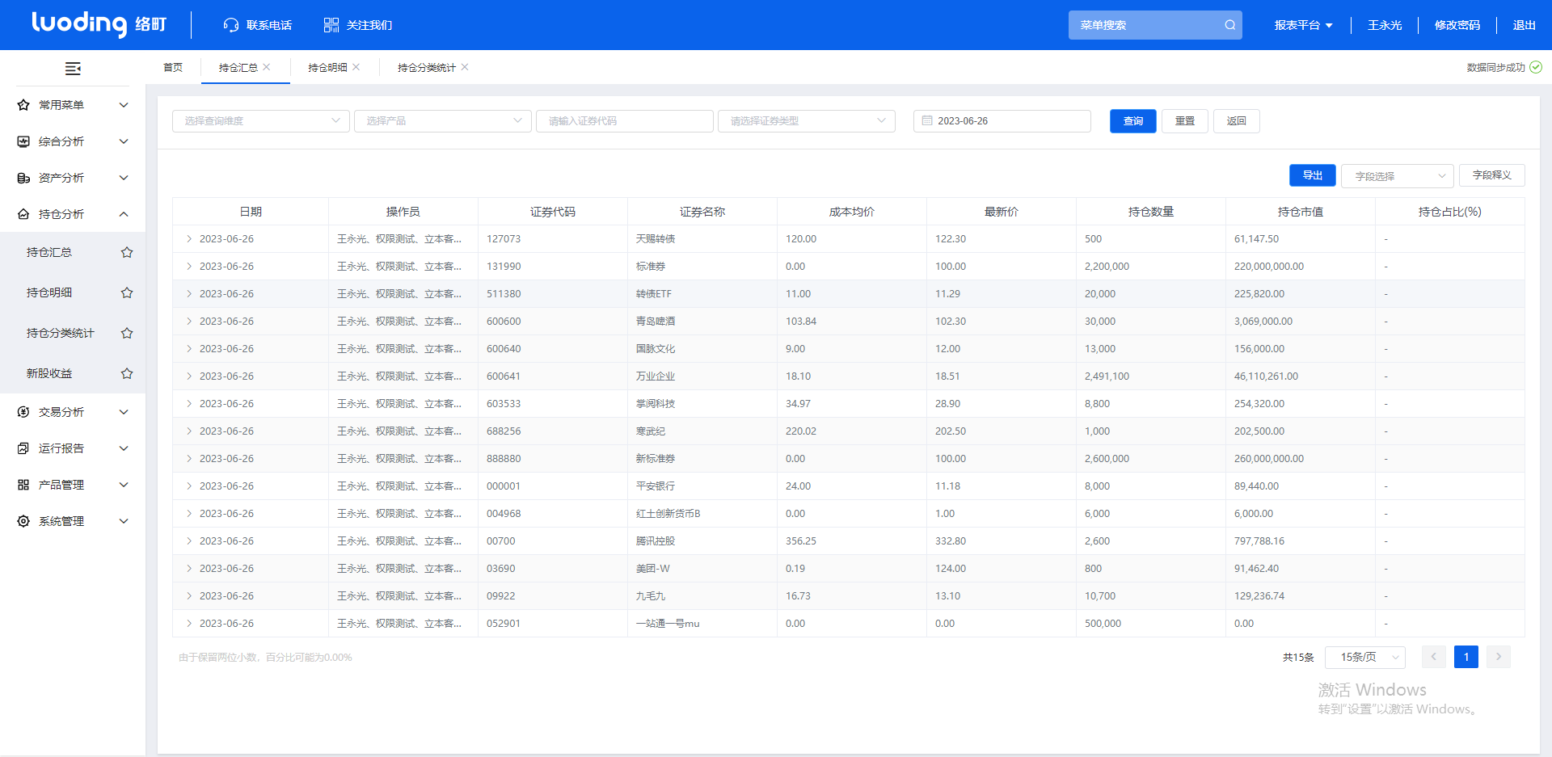Click the 请输入证券代码 input field

coord(625,121)
